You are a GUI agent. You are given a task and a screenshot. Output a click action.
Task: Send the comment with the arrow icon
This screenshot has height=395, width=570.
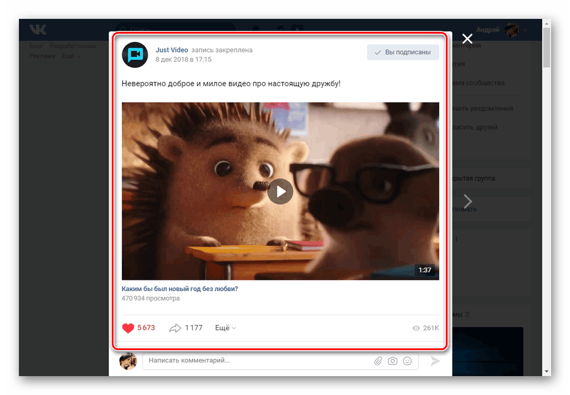tap(435, 361)
